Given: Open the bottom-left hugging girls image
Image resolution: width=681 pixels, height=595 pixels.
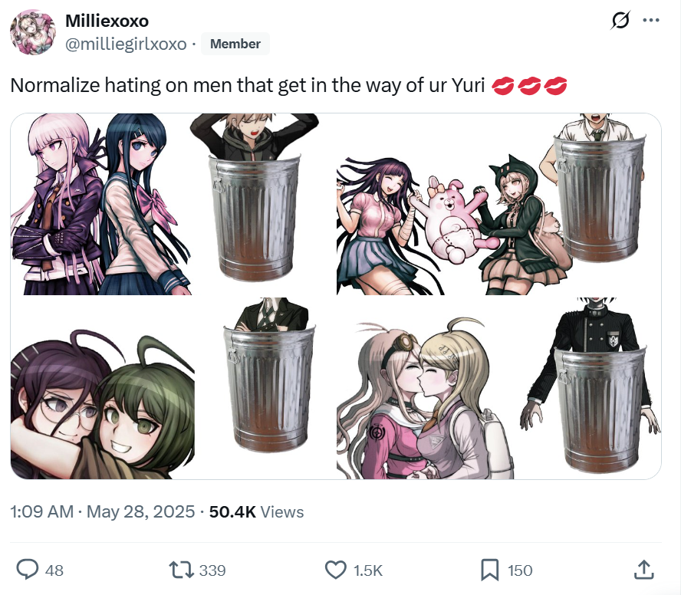Looking at the screenshot, I should [x=172, y=388].
